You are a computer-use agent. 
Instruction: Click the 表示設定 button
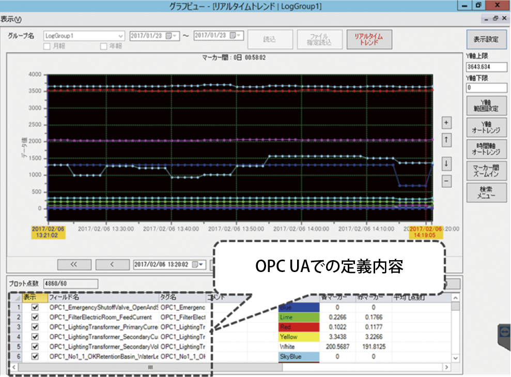tap(486, 39)
